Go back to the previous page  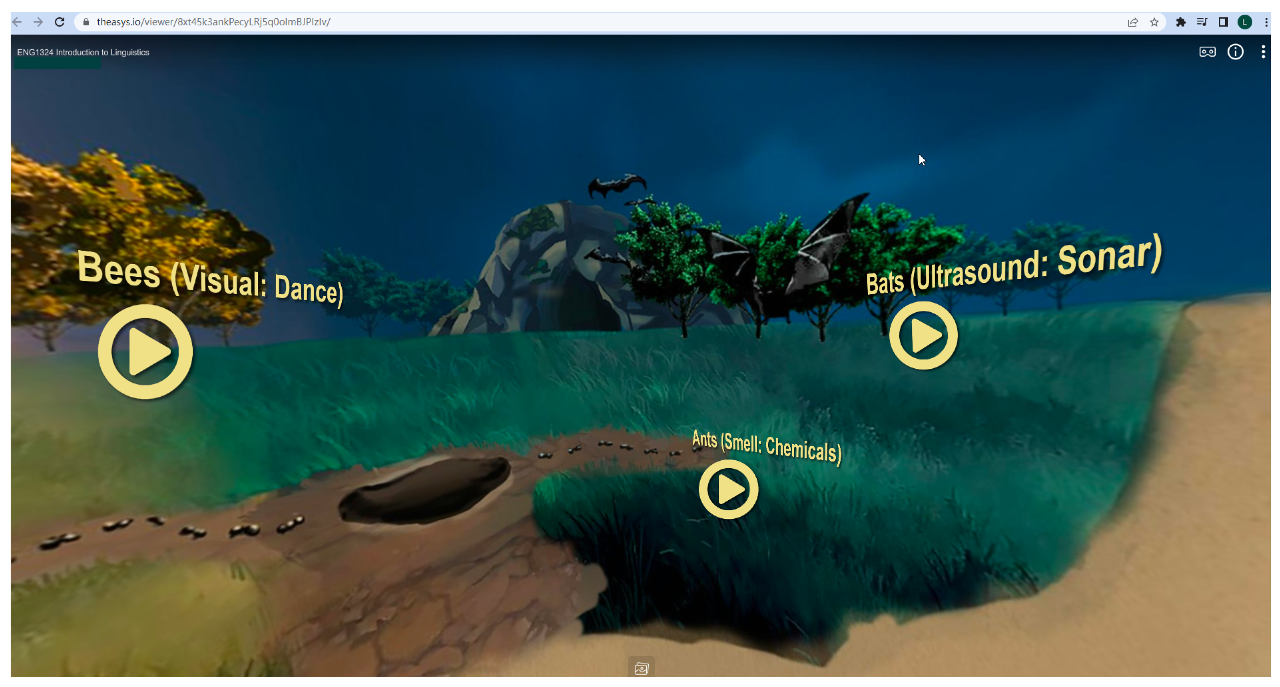pos(17,22)
